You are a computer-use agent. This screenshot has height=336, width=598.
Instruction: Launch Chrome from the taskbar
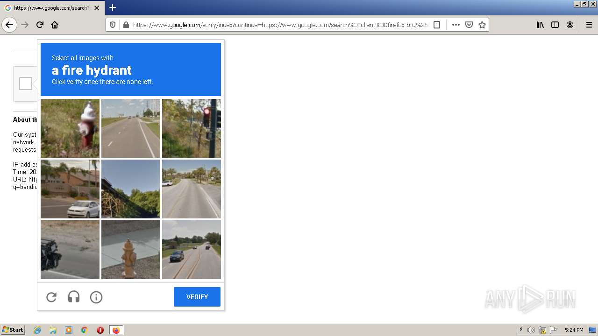(x=85, y=330)
